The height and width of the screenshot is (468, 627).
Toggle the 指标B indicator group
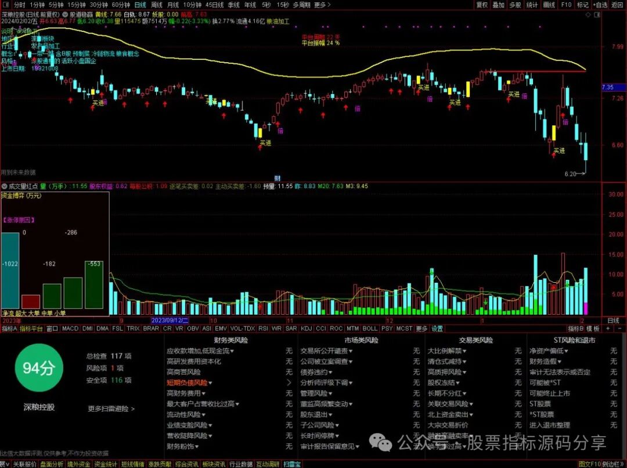[576, 329]
